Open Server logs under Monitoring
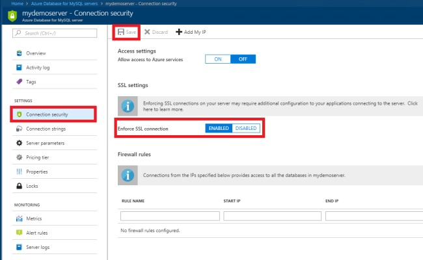Viewport: 423px width, 260px height. pyautogui.click(x=55, y=247)
